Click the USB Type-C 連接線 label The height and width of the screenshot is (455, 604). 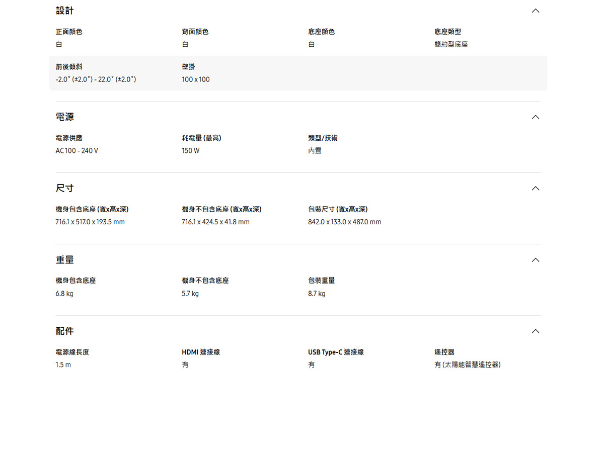click(x=336, y=352)
